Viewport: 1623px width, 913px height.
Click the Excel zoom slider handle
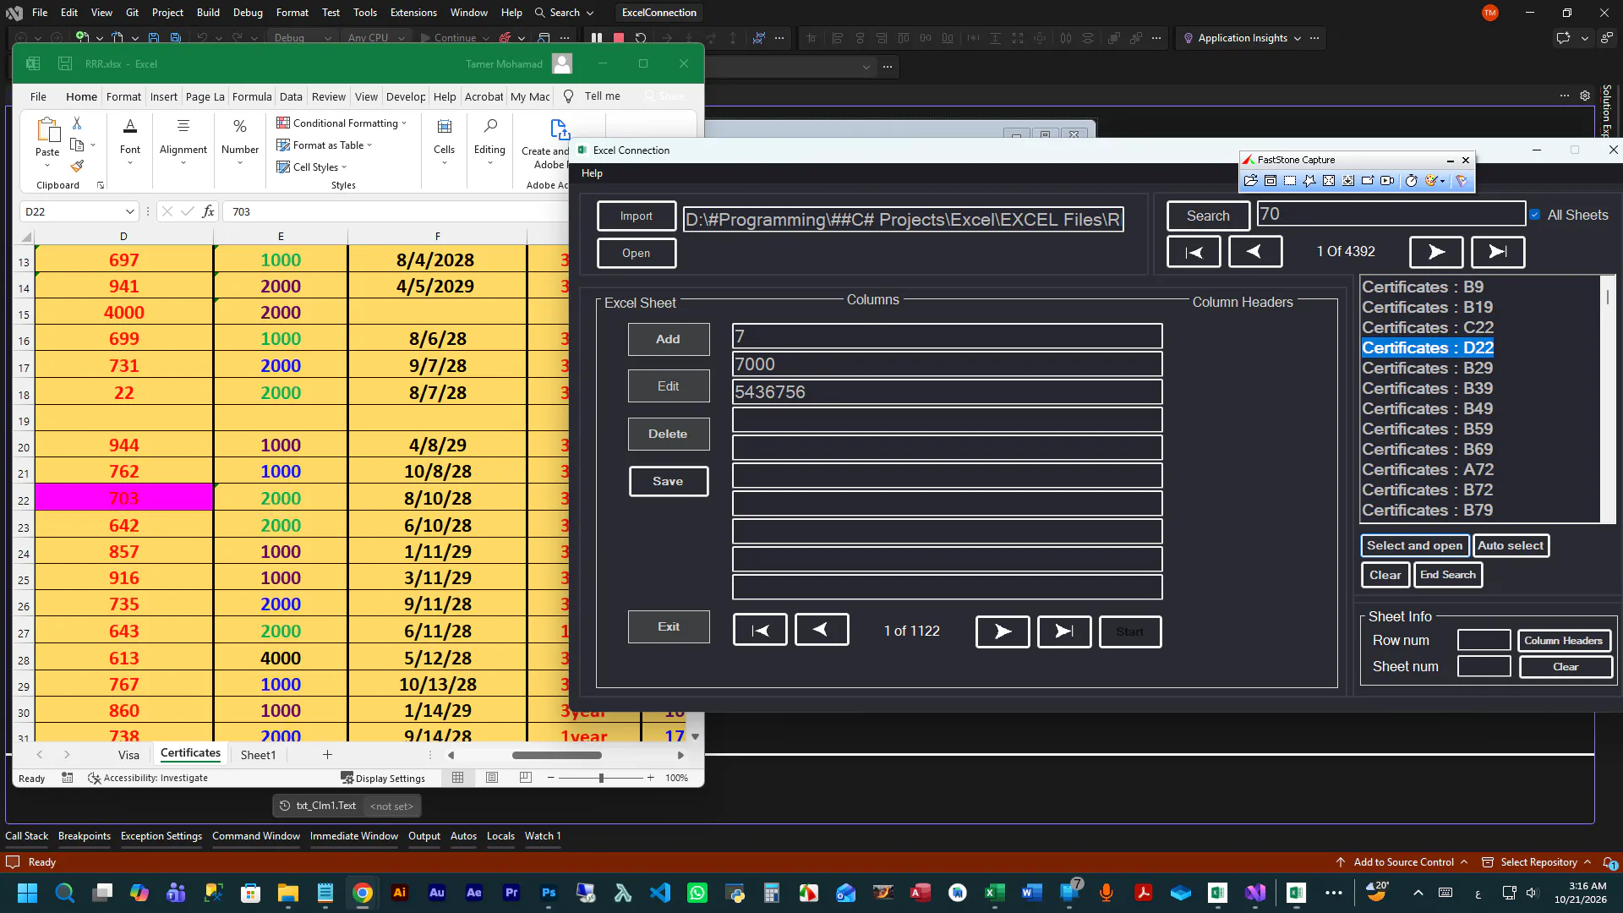[601, 778]
